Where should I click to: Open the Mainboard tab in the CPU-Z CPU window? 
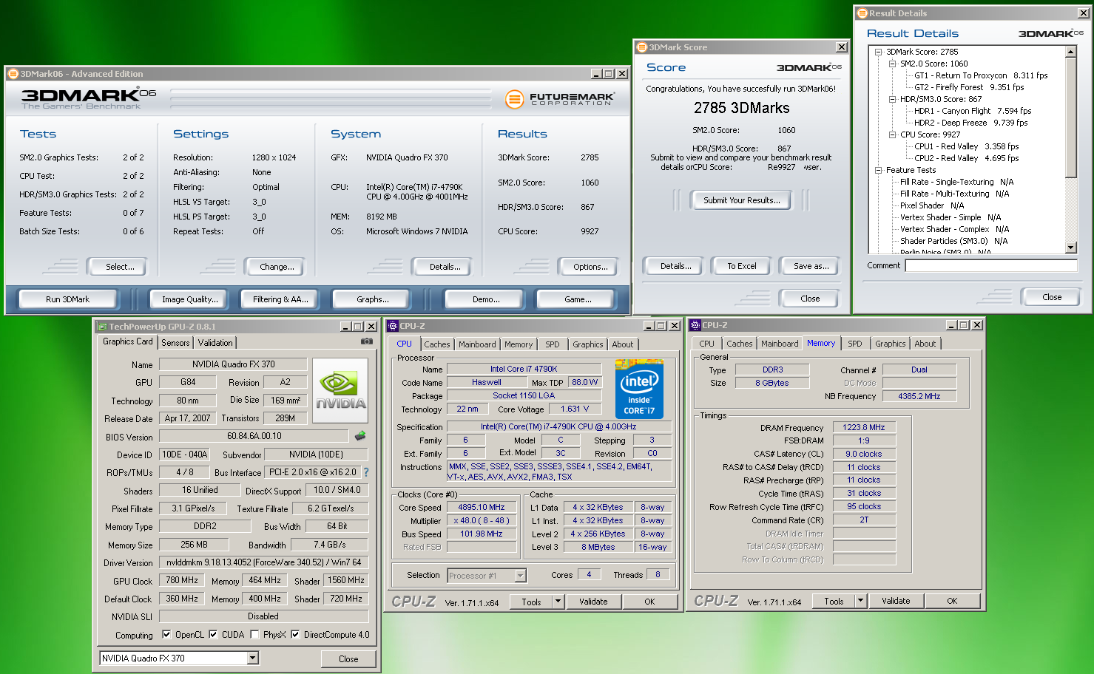(x=477, y=344)
